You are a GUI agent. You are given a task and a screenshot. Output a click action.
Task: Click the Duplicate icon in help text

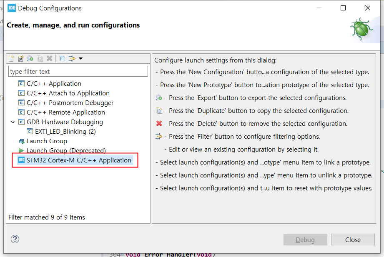(159, 111)
